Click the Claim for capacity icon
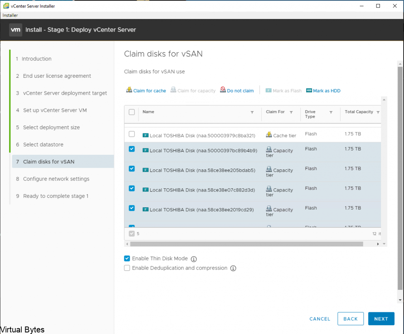Image resolution: width=404 pixels, height=334 pixels. [174, 90]
